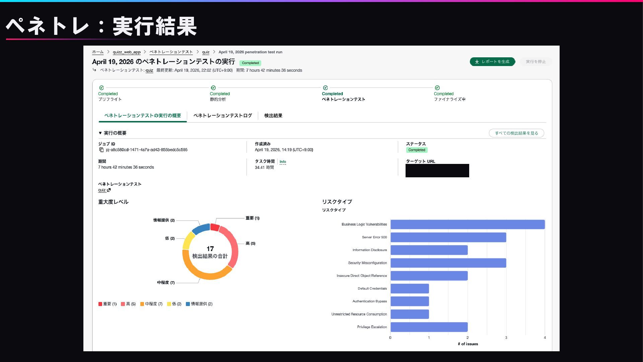Open the Info link next to タスク時間
The image size is (643, 362).
[283, 162]
